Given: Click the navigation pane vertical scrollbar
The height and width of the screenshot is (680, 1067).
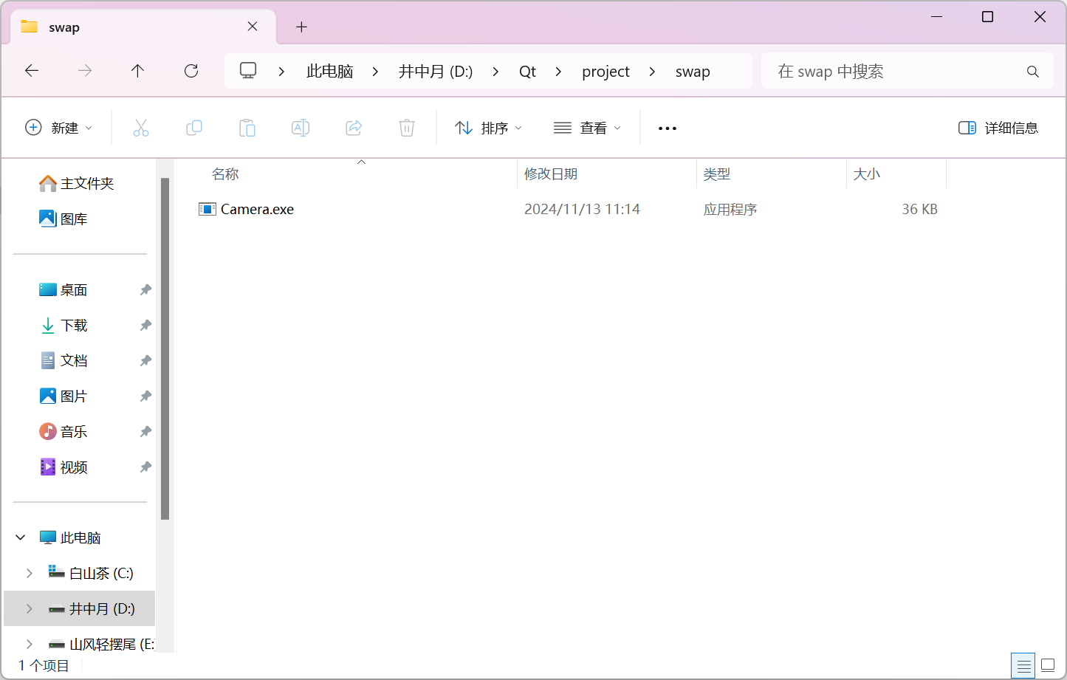Looking at the screenshot, I should [165, 348].
